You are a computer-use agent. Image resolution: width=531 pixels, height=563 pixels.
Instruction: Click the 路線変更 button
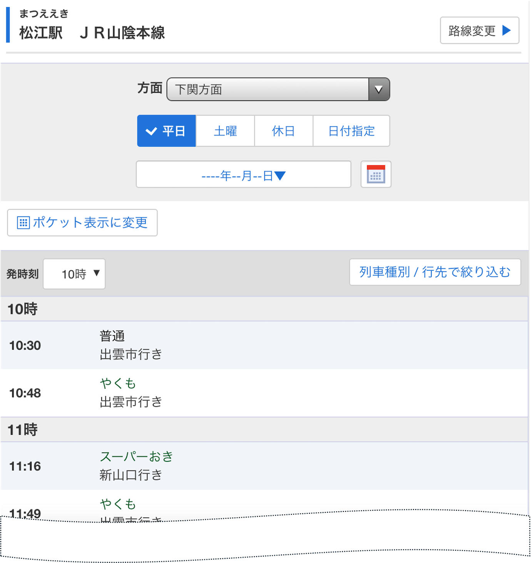pyautogui.click(x=479, y=31)
